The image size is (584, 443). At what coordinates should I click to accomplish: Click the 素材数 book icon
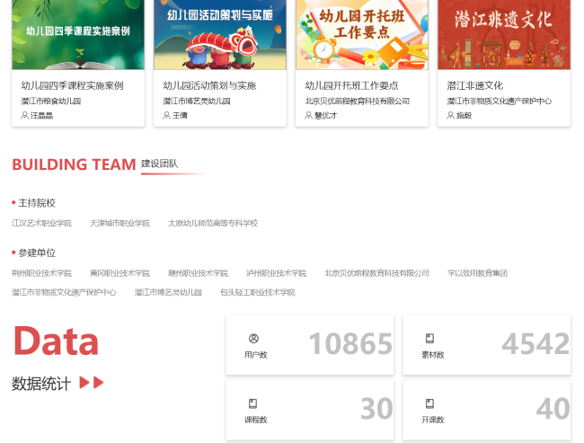coord(429,339)
